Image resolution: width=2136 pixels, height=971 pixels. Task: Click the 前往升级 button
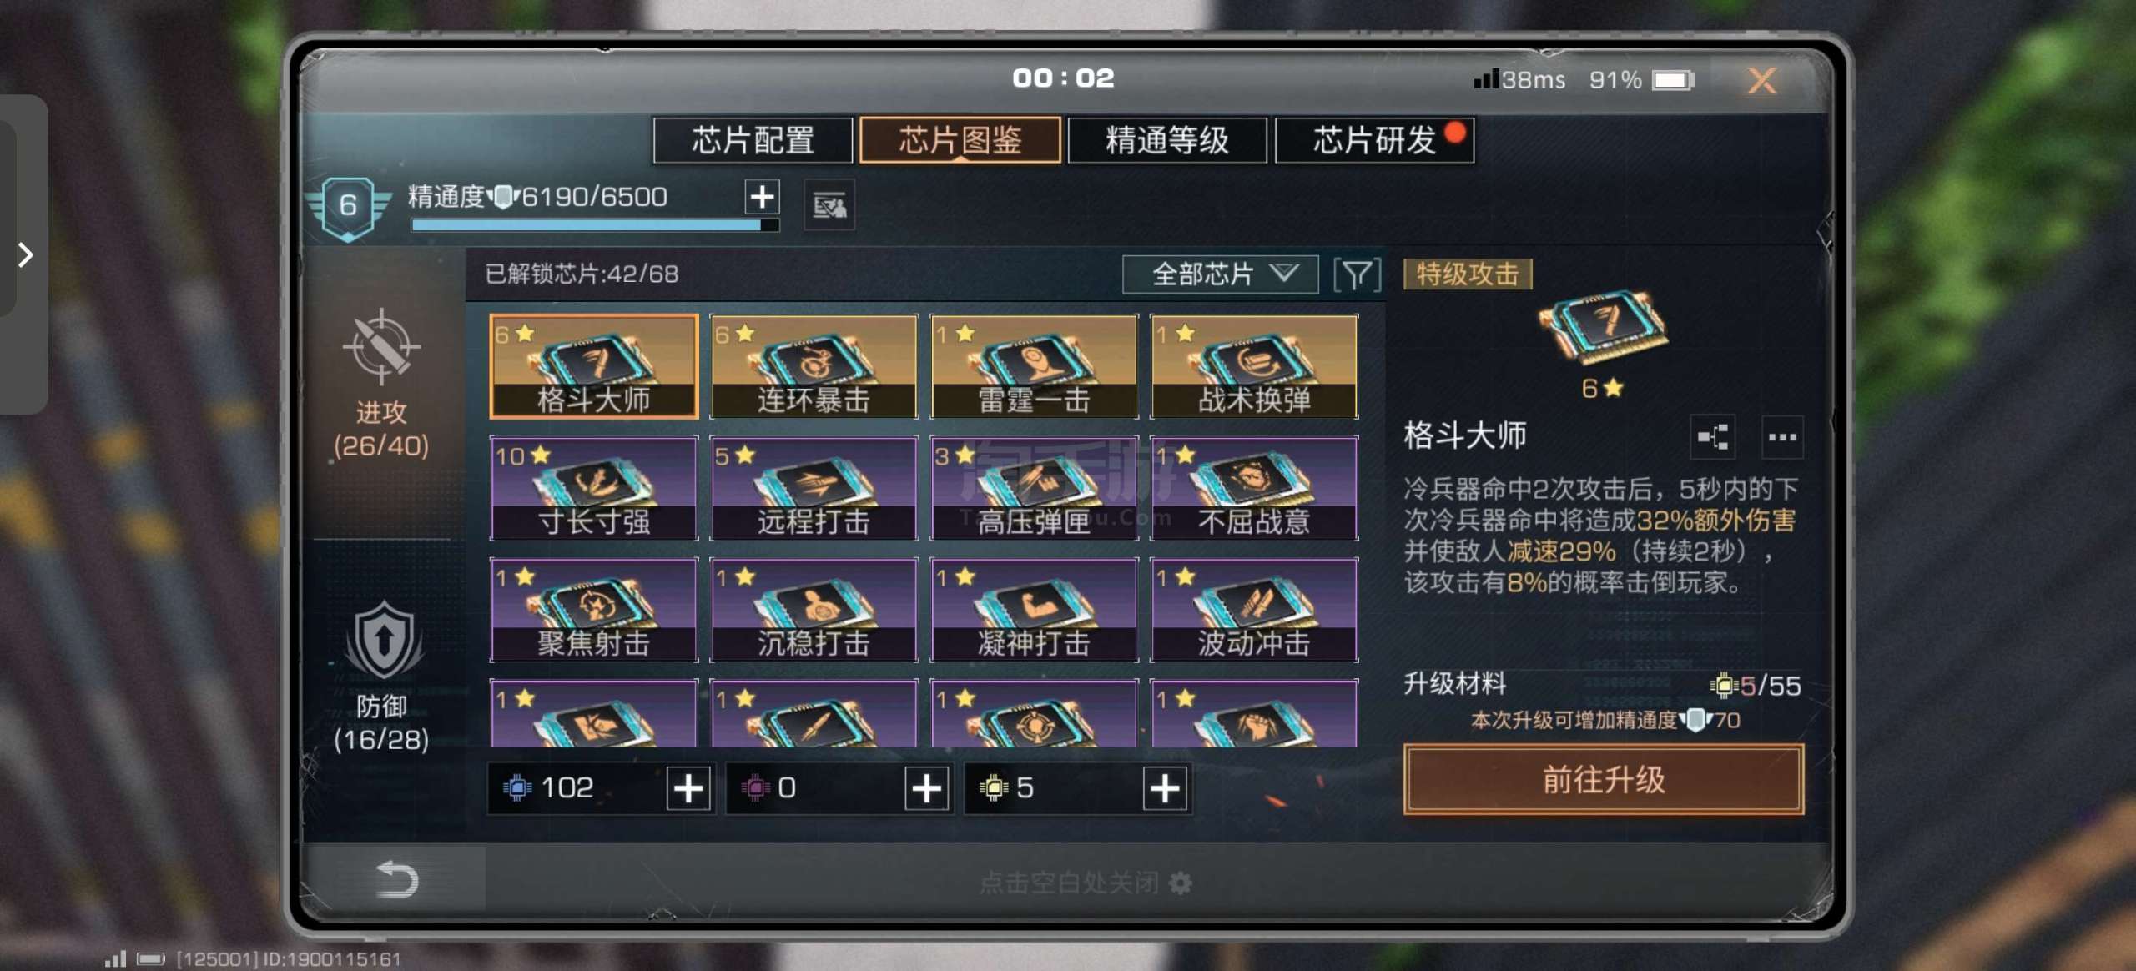click(1603, 779)
